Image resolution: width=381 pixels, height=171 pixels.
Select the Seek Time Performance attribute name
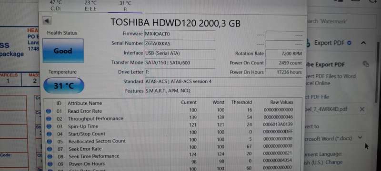(94, 156)
